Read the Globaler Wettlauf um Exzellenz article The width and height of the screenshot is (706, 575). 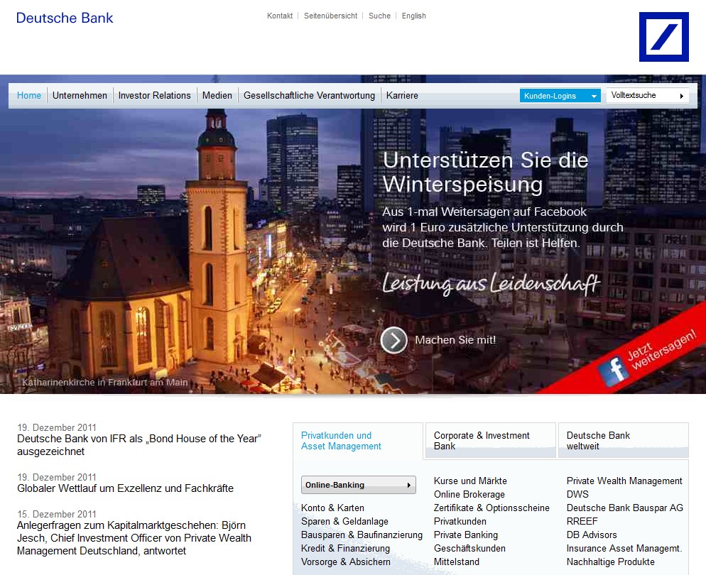125,488
